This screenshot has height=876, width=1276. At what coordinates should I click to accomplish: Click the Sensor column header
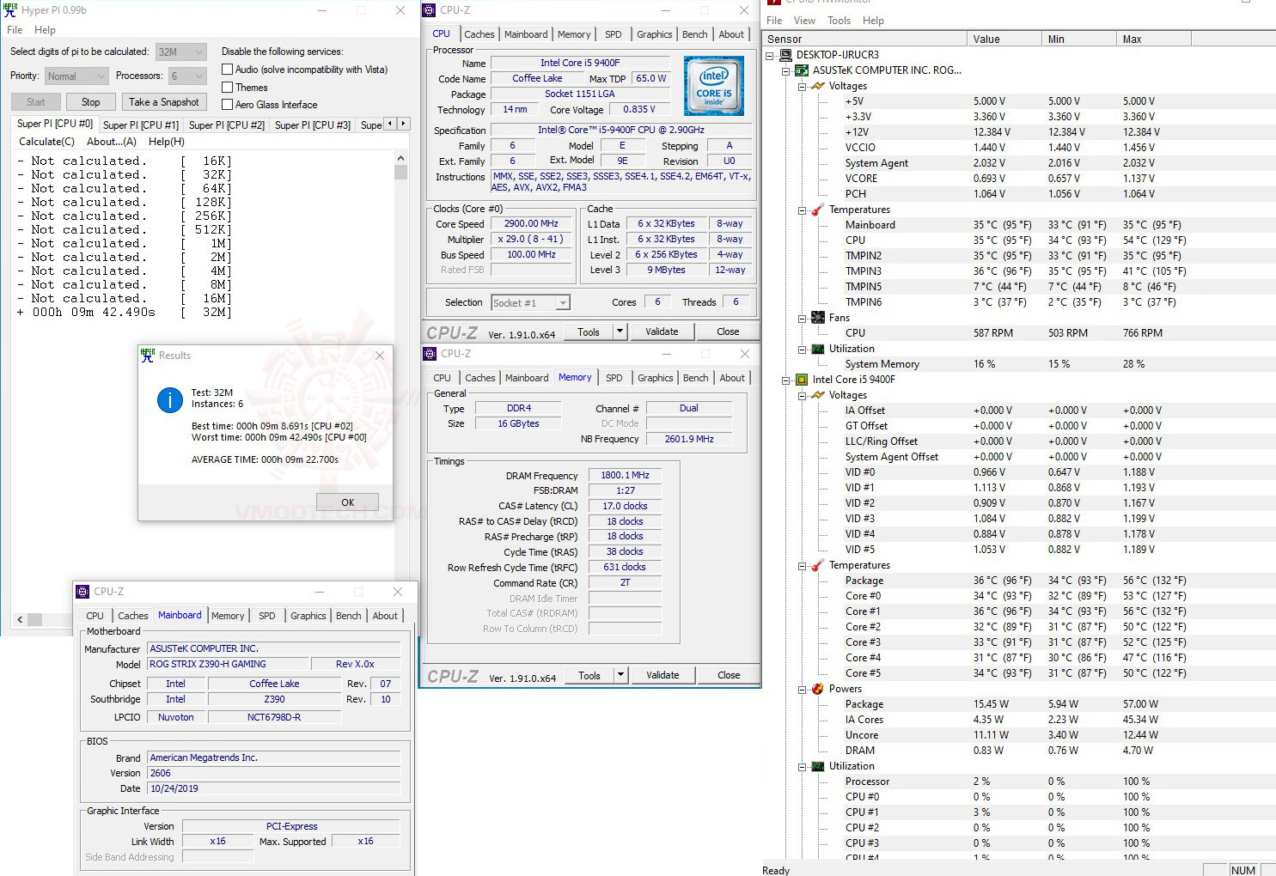coord(864,39)
